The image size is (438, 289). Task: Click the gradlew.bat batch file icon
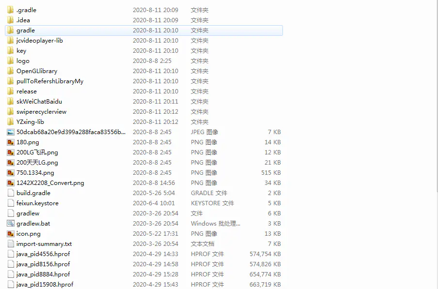pos(11,224)
